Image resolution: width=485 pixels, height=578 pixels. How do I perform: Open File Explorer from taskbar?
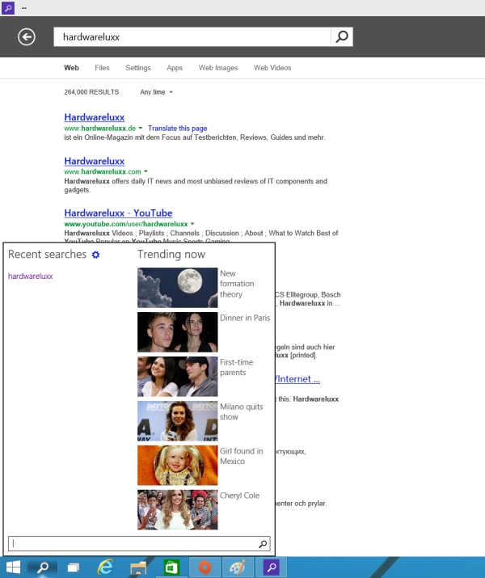138,567
